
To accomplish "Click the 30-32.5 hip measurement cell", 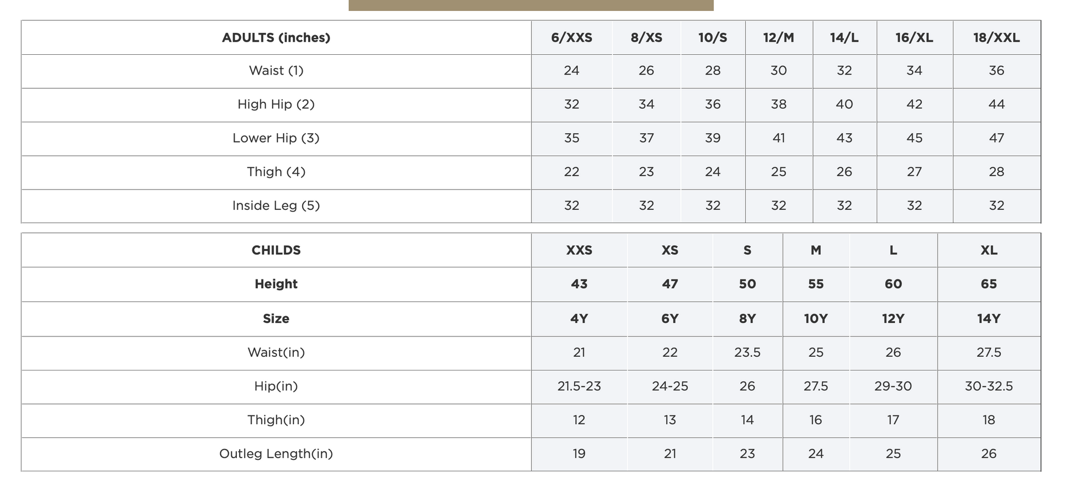I will 989,386.
